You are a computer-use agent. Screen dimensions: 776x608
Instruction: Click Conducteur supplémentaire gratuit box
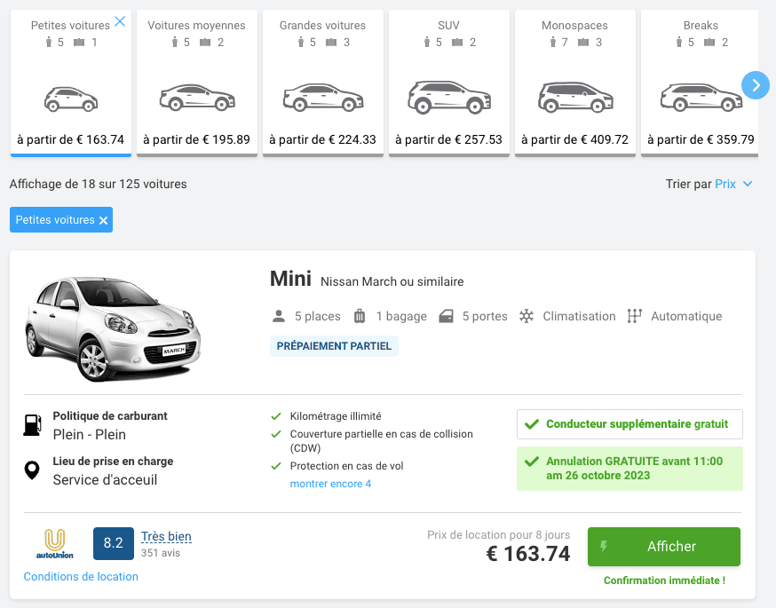pos(630,424)
